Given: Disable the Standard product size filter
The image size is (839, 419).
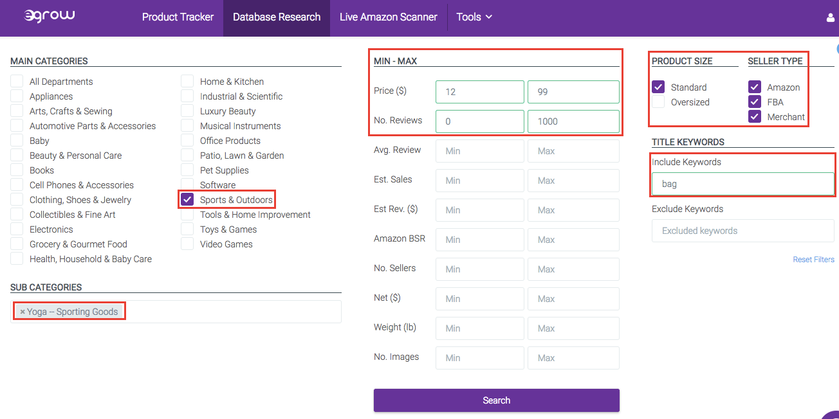Looking at the screenshot, I should tap(659, 87).
